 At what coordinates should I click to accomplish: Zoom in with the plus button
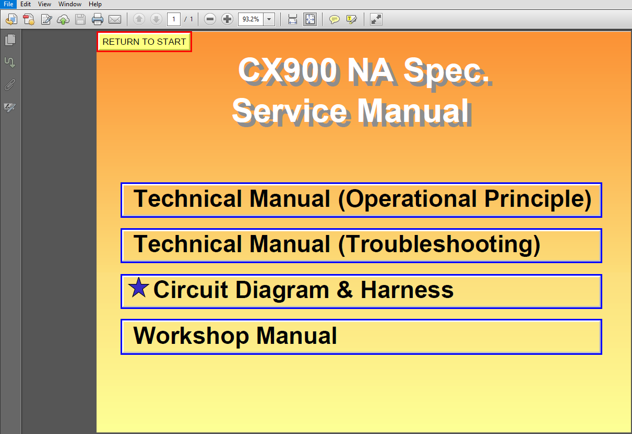(227, 19)
